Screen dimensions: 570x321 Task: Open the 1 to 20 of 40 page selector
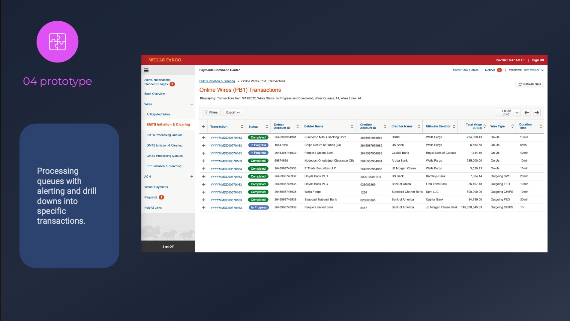click(x=508, y=113)
